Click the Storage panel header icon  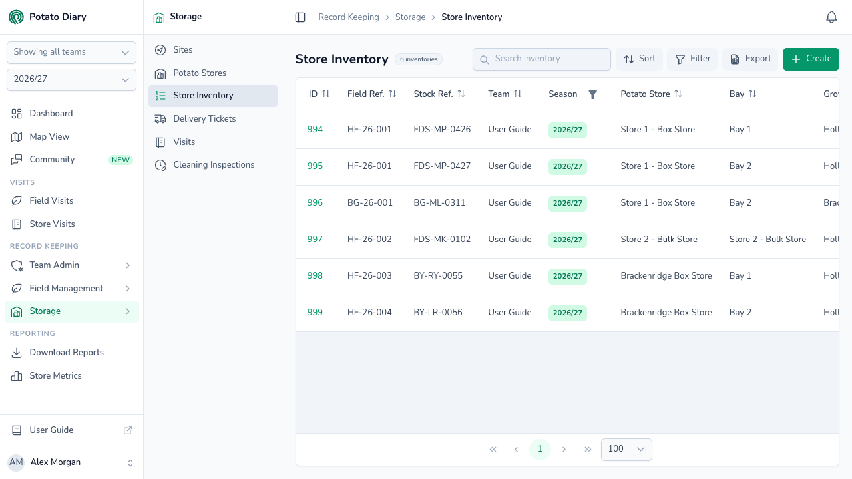tap(158, 17)
